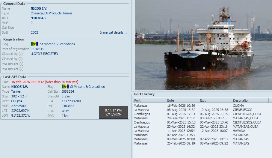Click the red AIS timestamp text
The width and height of the screenshot is (272, 158).
45,82
